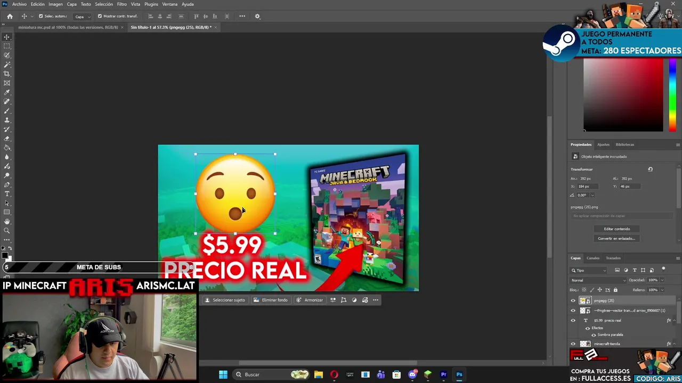Switch to miniatura mc.psd document tab
682x383 pixels.
tap(67, 27)
